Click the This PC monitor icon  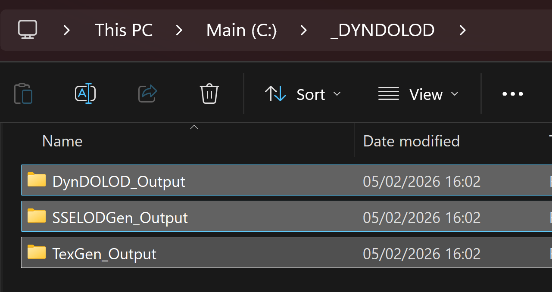point(28,30)
